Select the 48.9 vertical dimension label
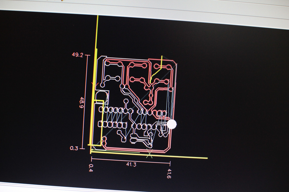This screenshot has height=192, width=289. coord(82,103)
